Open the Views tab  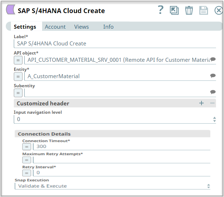click(x=81, y=27)
